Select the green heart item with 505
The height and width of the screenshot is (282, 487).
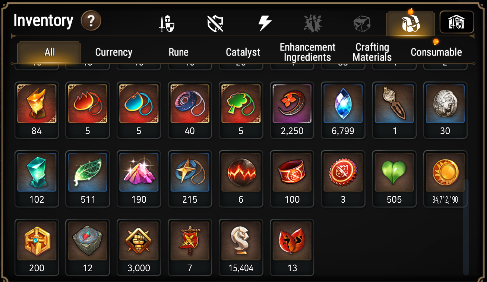[x=394, y=179]
